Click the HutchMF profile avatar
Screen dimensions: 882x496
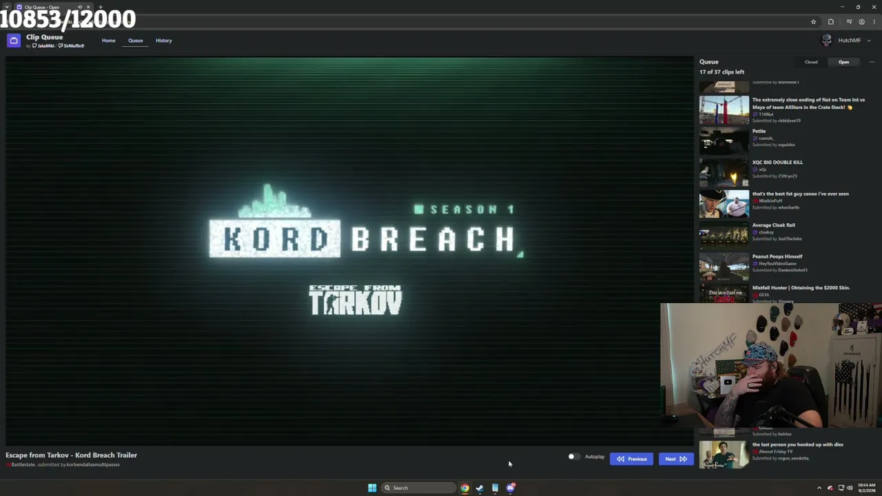[827, 41]
